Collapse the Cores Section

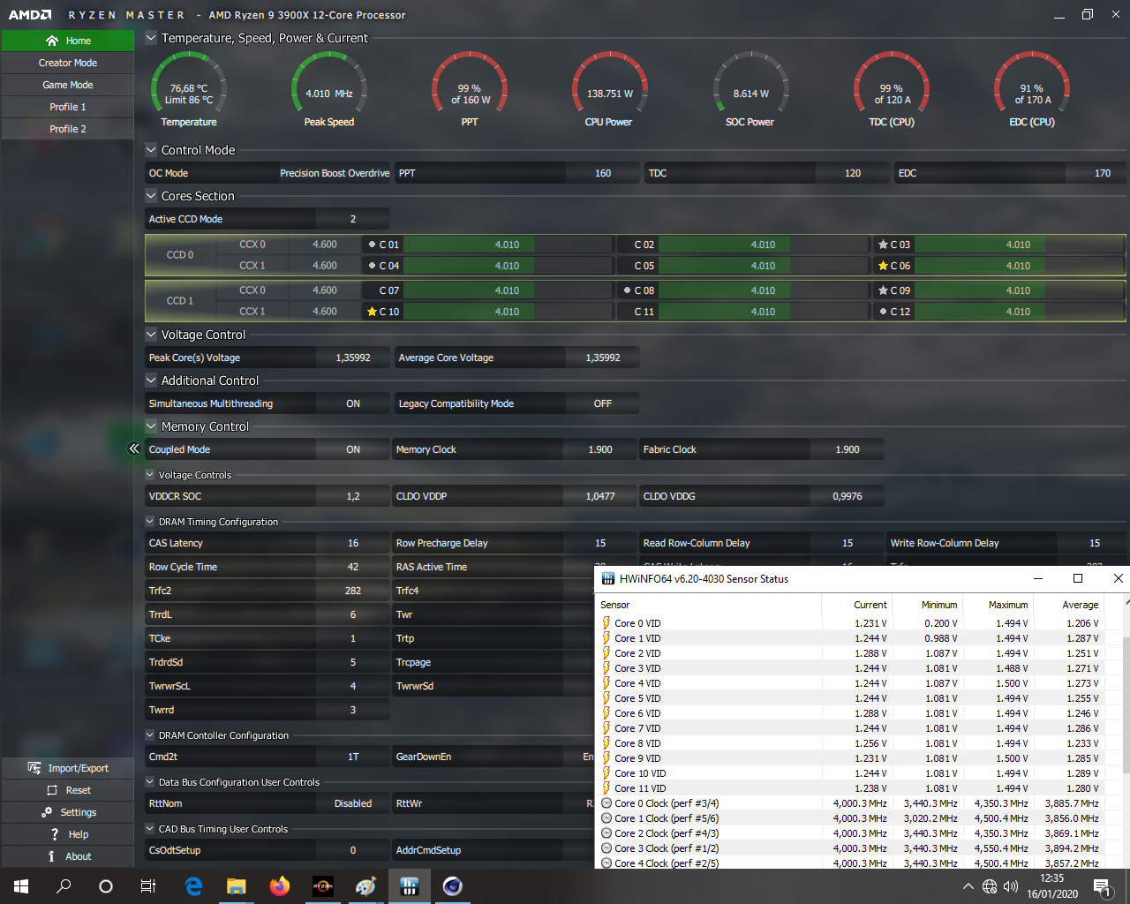[151, 196]
